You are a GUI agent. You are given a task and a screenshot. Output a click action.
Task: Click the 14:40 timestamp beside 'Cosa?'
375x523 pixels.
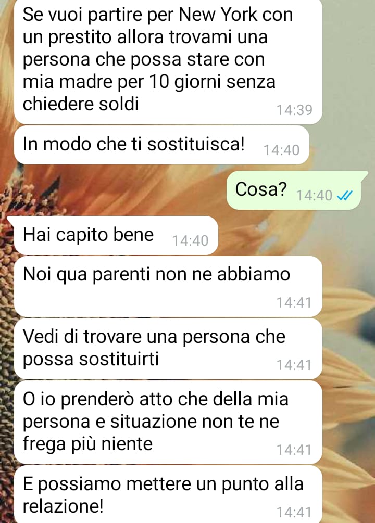click(x=314, y=196)
